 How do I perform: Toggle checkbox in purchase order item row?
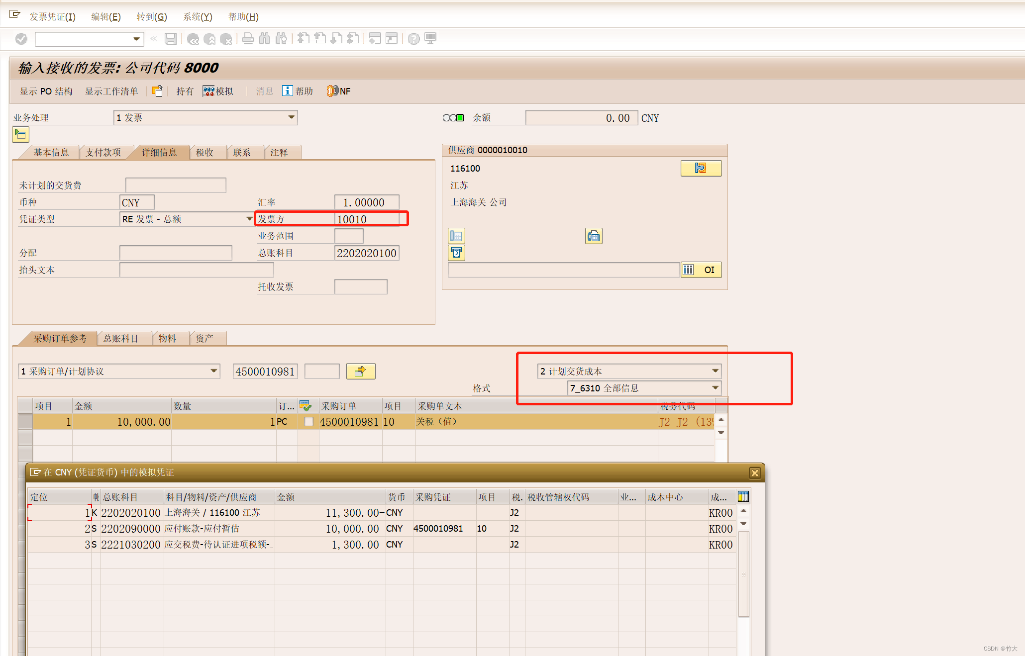308,421
